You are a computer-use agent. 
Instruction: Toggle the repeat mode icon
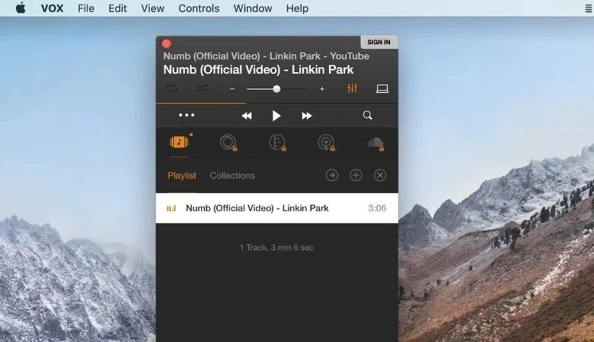[172, 89]
